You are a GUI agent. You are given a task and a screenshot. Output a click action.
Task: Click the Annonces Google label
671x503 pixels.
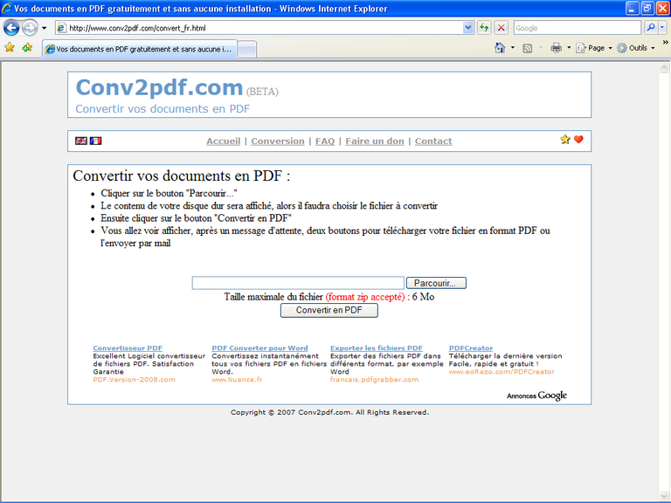click(536, 396)
